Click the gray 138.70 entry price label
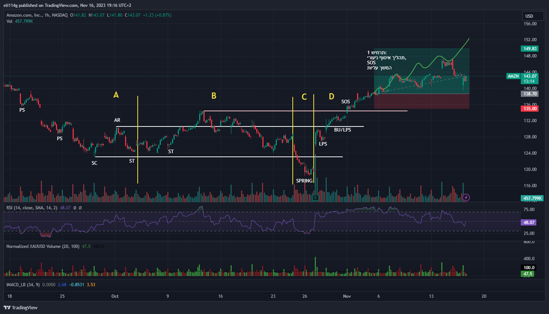The image size is (549, 314). (x=530, y=94)
